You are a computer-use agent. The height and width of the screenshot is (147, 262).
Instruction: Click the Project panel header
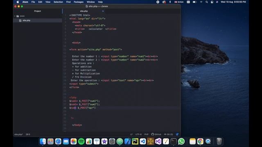(38, 11)
